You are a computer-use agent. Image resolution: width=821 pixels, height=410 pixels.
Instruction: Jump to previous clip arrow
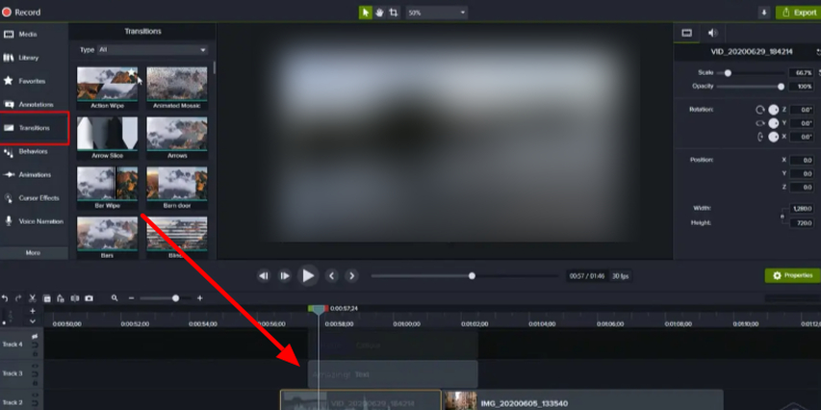click(x=331, y=276)
